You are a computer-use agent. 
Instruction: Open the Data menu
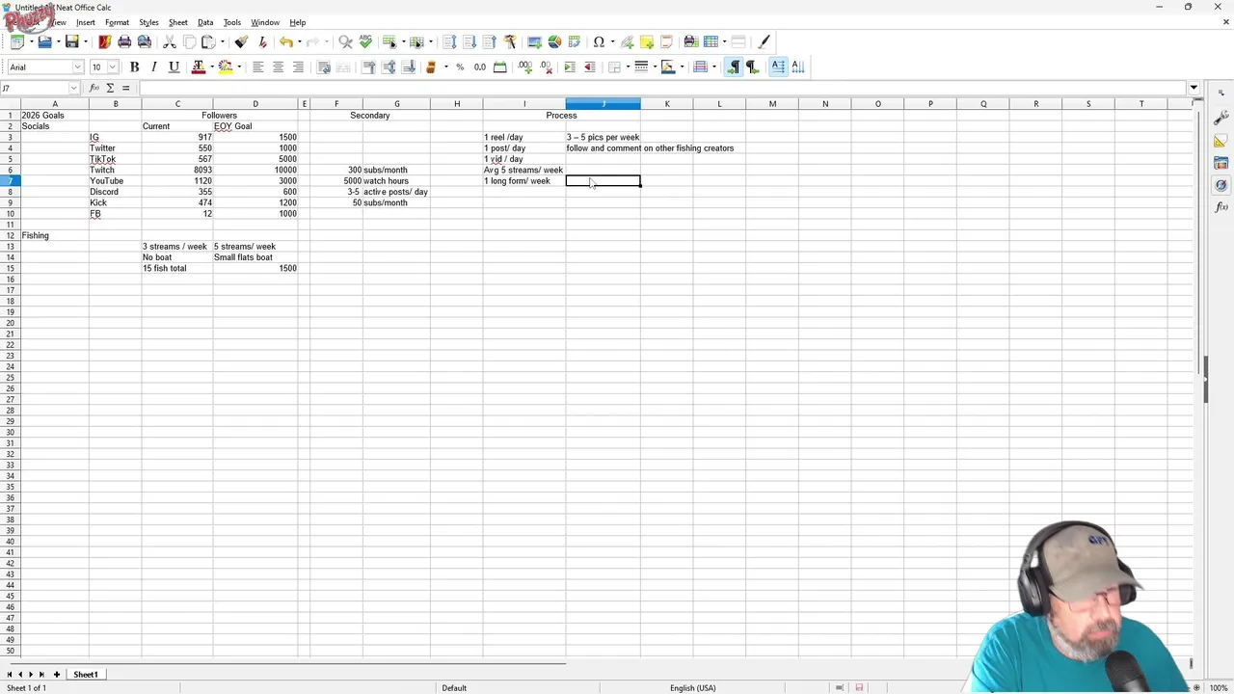(205, 22)
